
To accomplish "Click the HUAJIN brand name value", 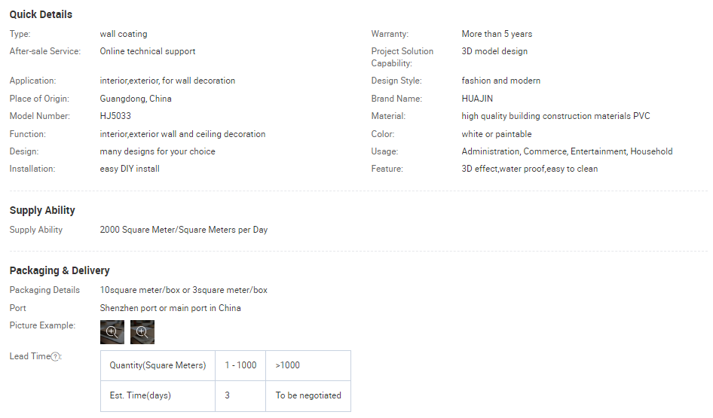I will 479,99.
